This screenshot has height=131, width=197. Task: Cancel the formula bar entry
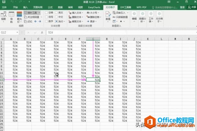pyautogui.click(x=28, y=33)
